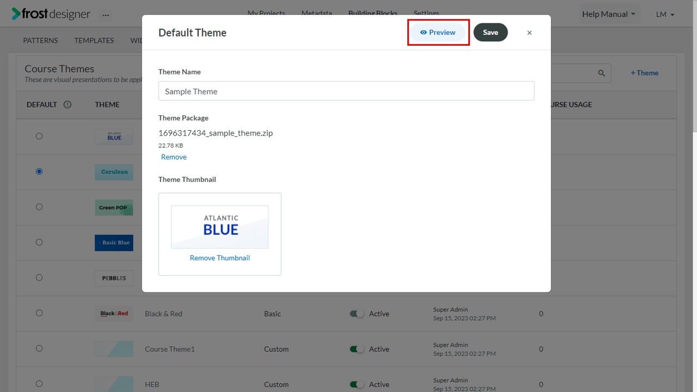This screenshot has width=697, height=392.
Task: Save the Default Theme dialog
Action: (x=490, y=32)
